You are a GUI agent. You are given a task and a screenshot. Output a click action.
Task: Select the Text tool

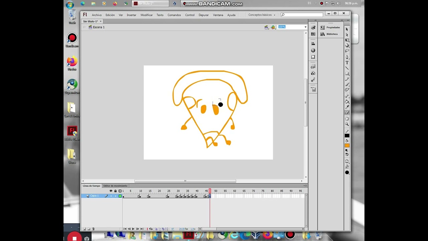coord(347,63)
